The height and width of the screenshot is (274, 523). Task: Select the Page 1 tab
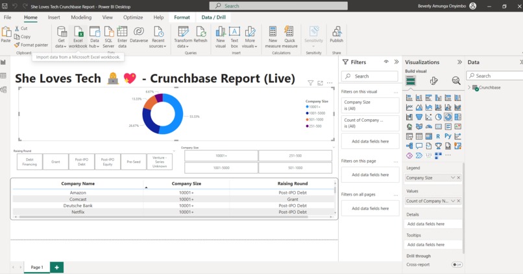37,267
